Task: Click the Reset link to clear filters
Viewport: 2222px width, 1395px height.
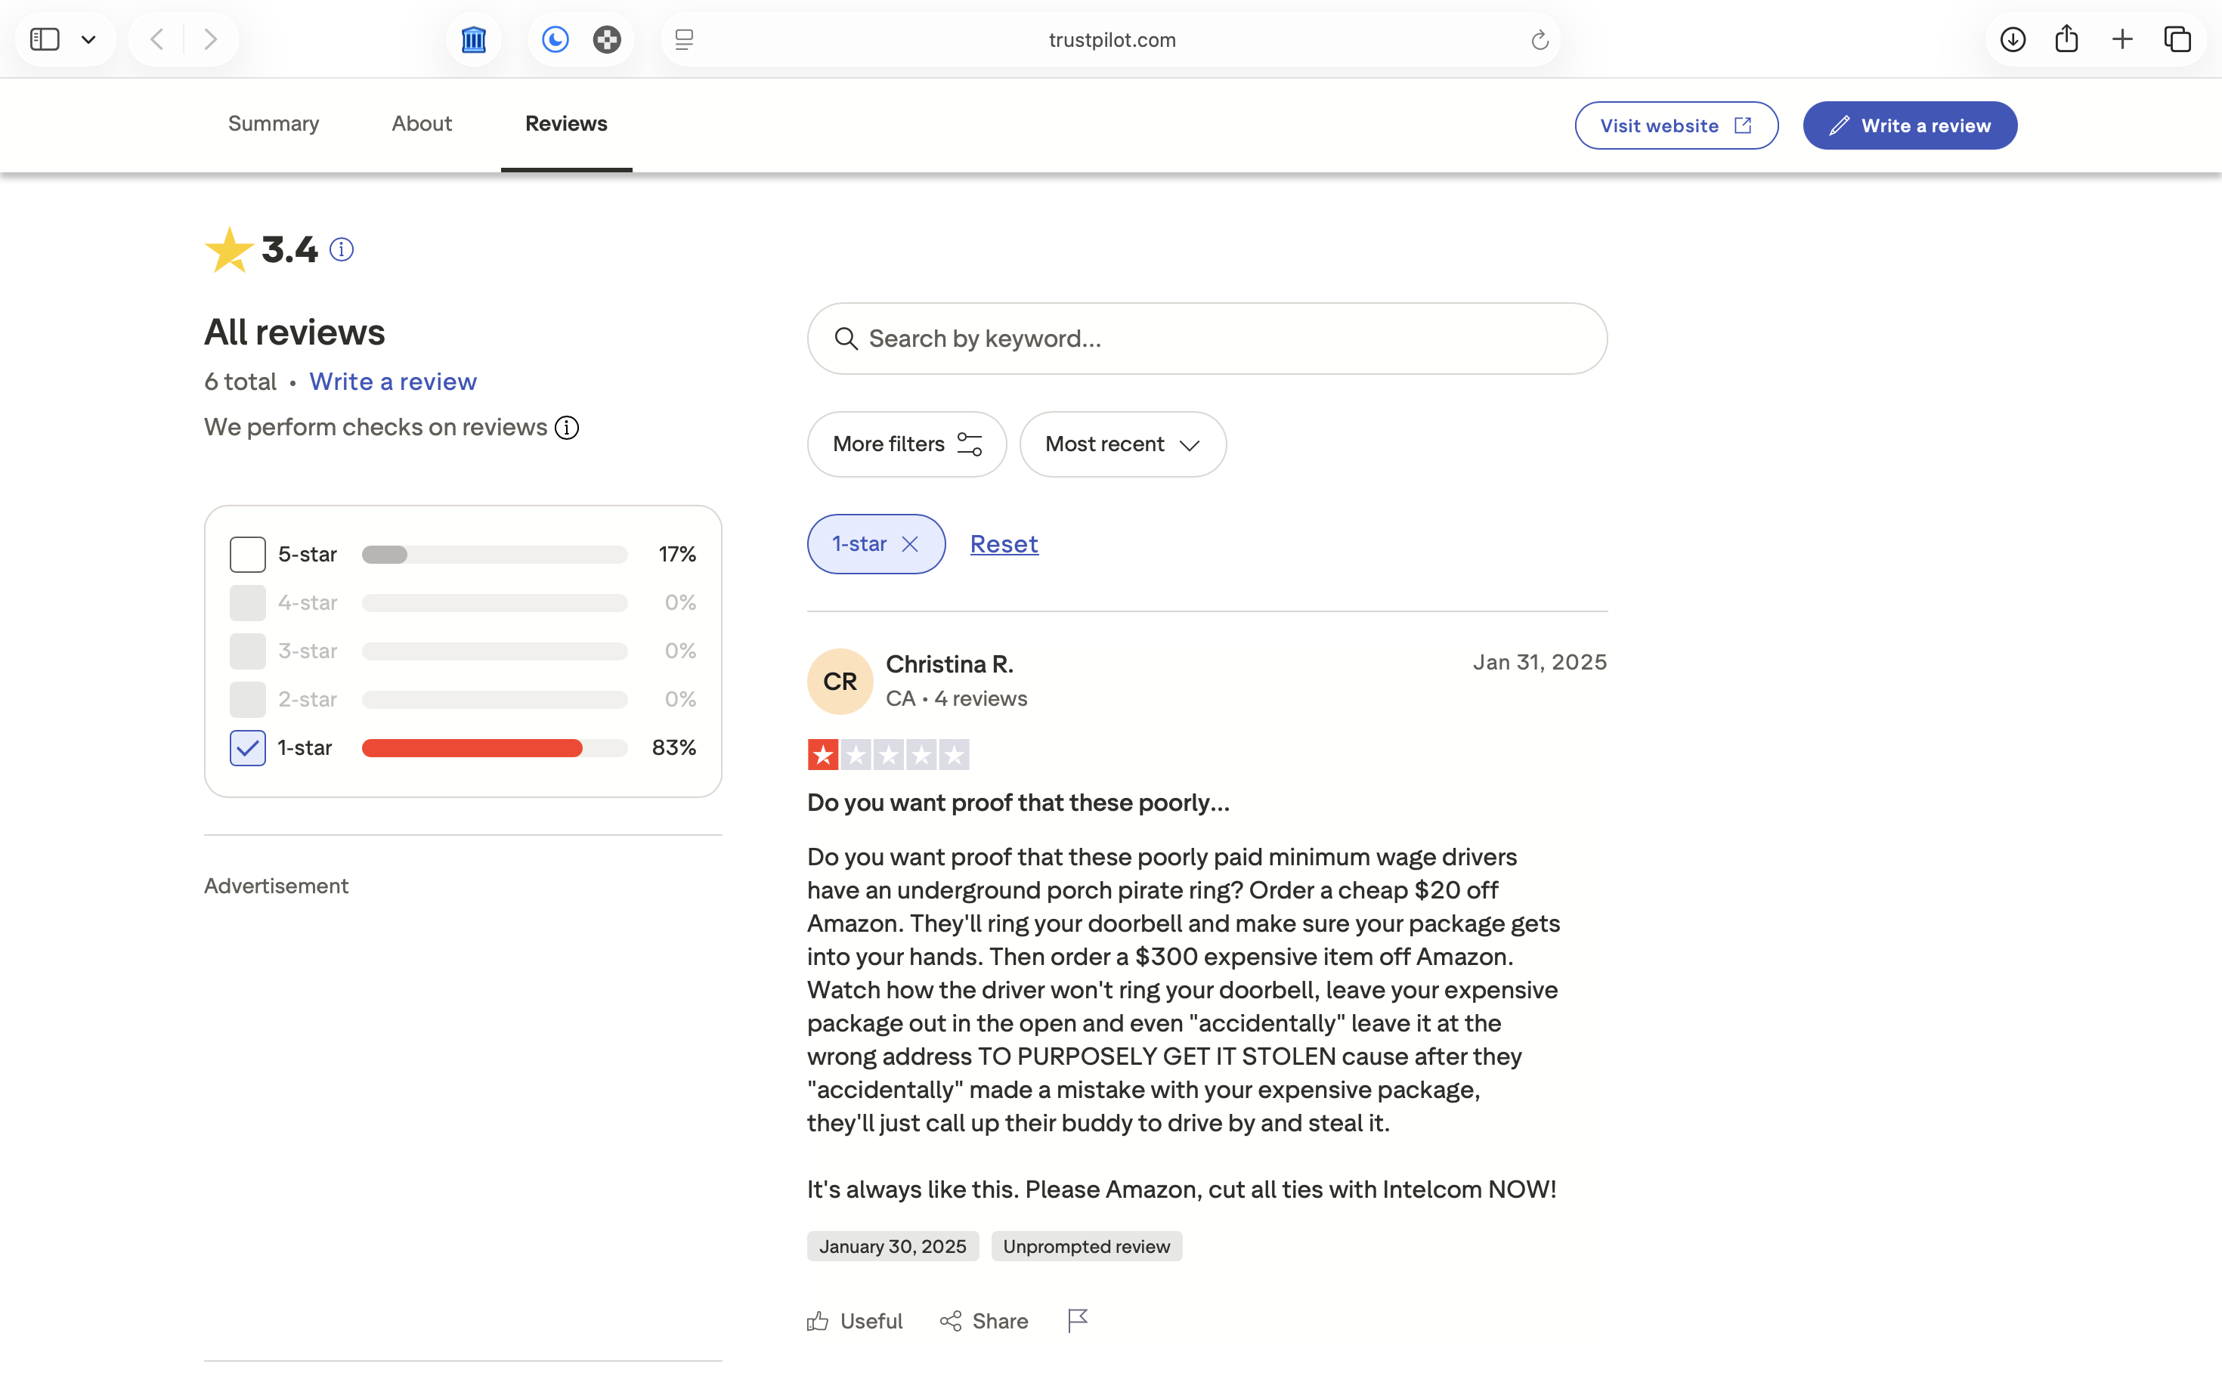Action: pos(1004,543)
